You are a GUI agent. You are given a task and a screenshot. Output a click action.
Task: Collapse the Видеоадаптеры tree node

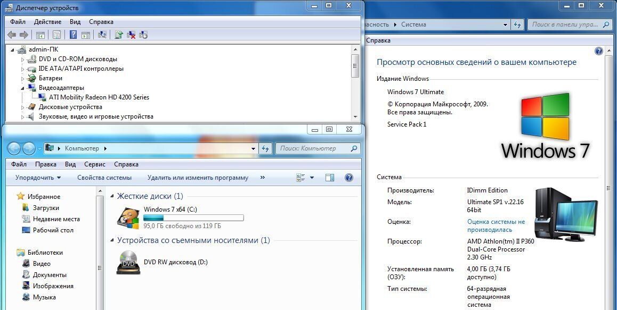click(23, 88)
